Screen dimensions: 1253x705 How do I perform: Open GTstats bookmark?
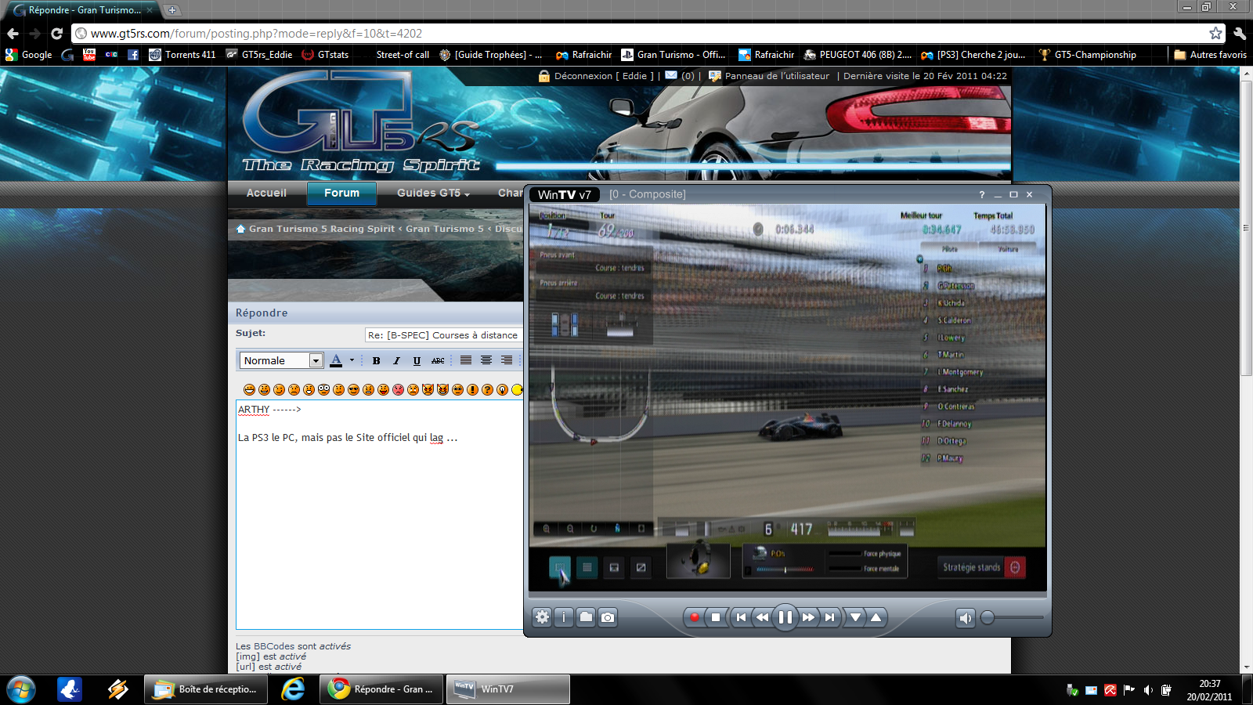click(325, 55)
